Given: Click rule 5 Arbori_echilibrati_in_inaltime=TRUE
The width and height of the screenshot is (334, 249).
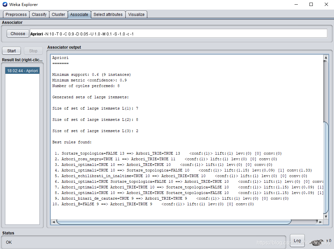Looking at the screenshot, I should pyautogui.click(x=181, y=176).
